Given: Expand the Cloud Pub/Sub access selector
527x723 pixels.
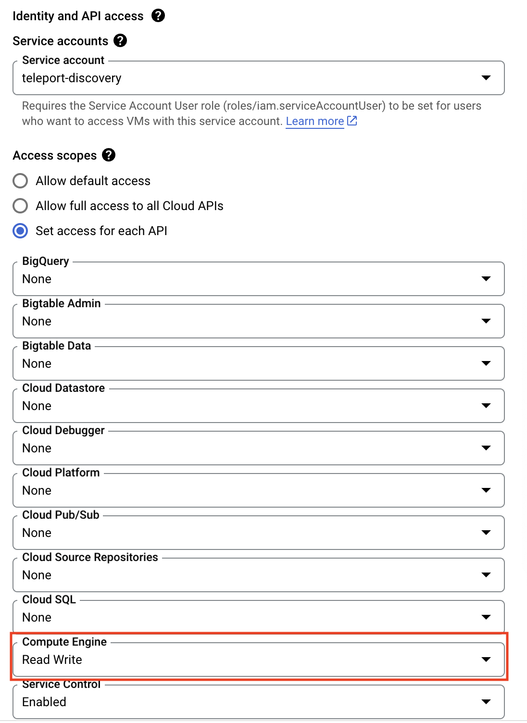Looking at the screenshot, I should click(x=487, y=533).
